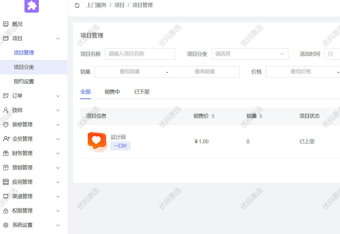Click the 概况 overview chart icon
The width and height of the screenshot is (340, 234).
point(6,24)
